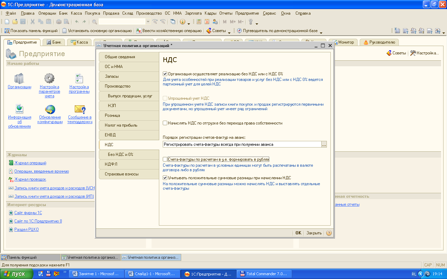Open Информация об обновлениях icon
This screenshot has width=447, height=279.
(x=19, y=109)
